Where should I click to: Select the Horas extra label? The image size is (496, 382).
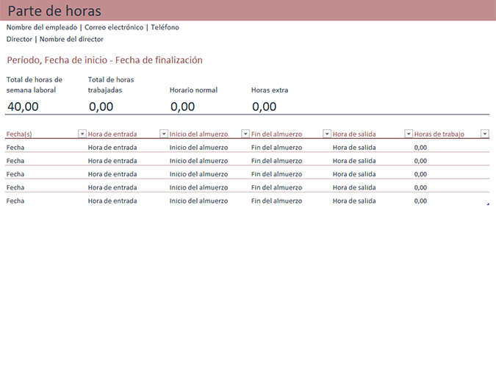pos(270,90)
